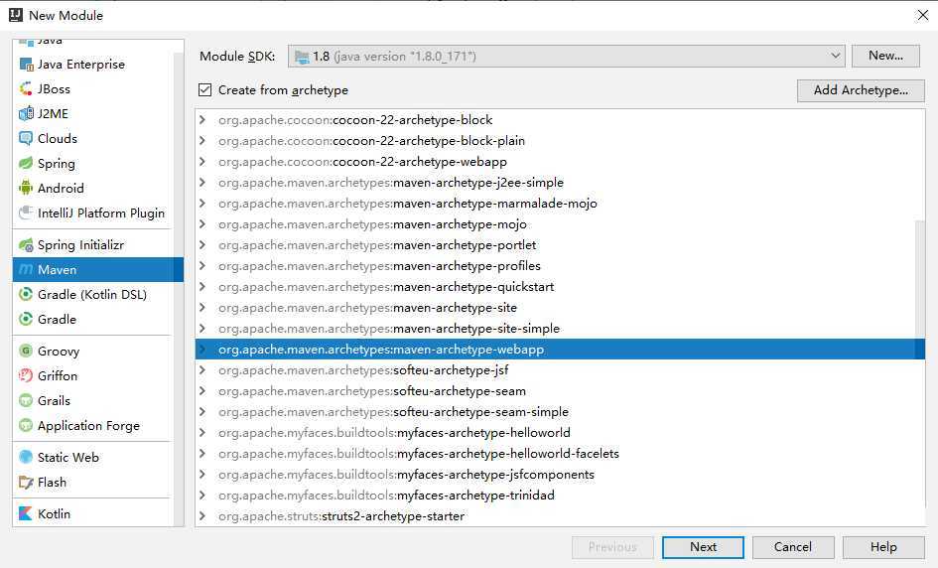Click the Gradle (Kotlin DSL) icon

26,294
